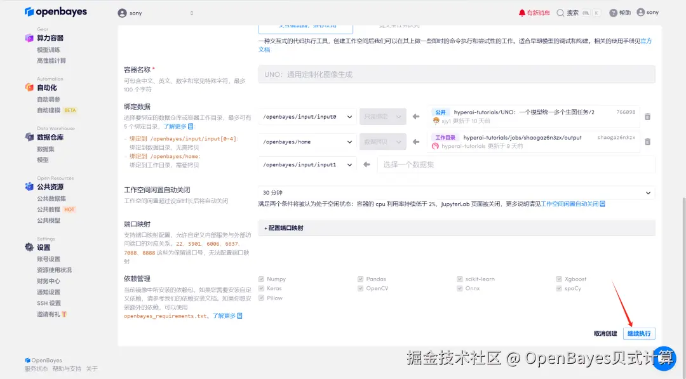686x379 pixels.
Task: Click the search magnifier icon
Action: 560,13
